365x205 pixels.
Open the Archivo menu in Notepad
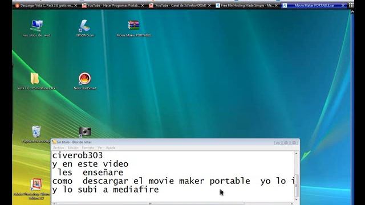pos(58,148)
